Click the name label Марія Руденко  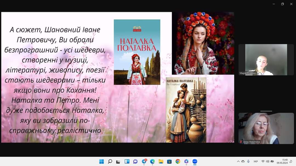[248, 73]
